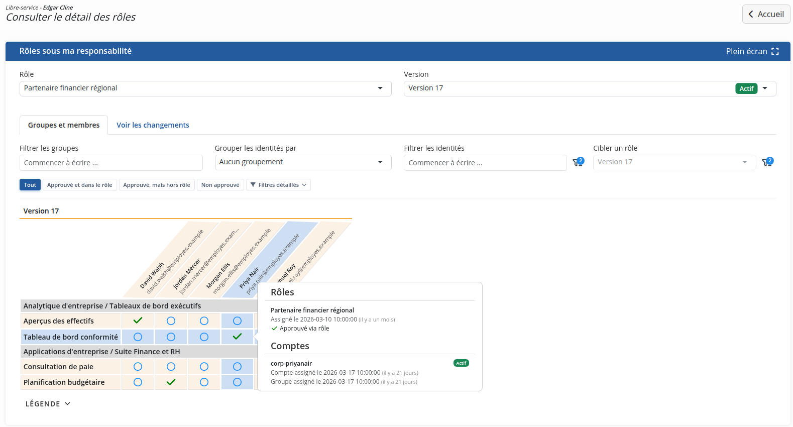The width and height of the screenshot is (793, 427).
Task: Click the Plein écran fullscreen icon
Action: pyautogui.click(x=775, y=51)
